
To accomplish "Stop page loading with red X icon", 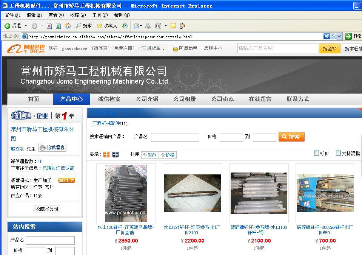I will click(x=49, y=26).
